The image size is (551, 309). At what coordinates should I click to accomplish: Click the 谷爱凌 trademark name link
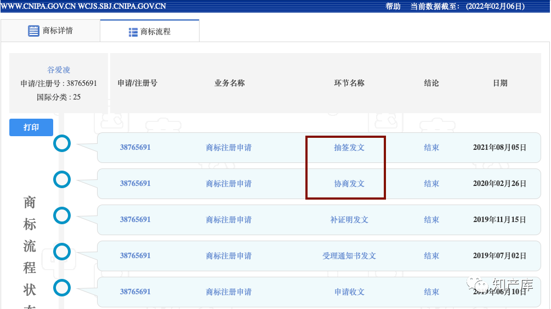coord(59,70)
